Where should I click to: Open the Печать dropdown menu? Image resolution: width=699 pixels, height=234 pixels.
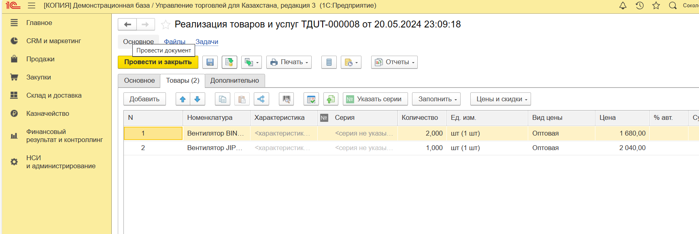289,62
